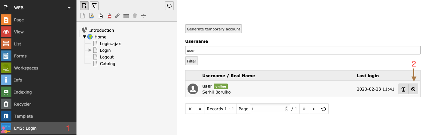The width and height of the screenshot is (424, 135).
Task: Select Login.ajax page in tree
Action: (x=110, y=43)
